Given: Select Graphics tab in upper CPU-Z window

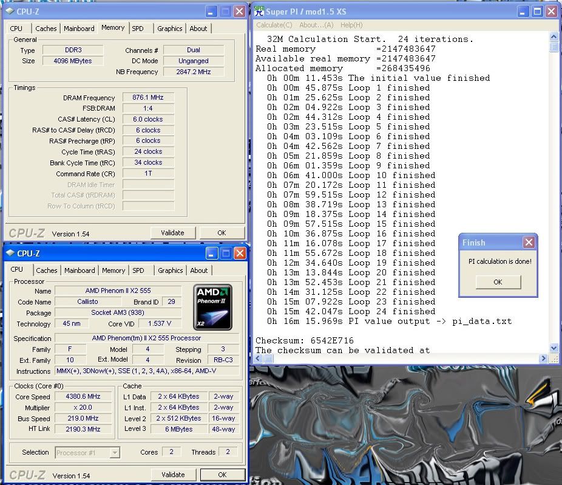Looking at the screenshot, I should [169, 29].
